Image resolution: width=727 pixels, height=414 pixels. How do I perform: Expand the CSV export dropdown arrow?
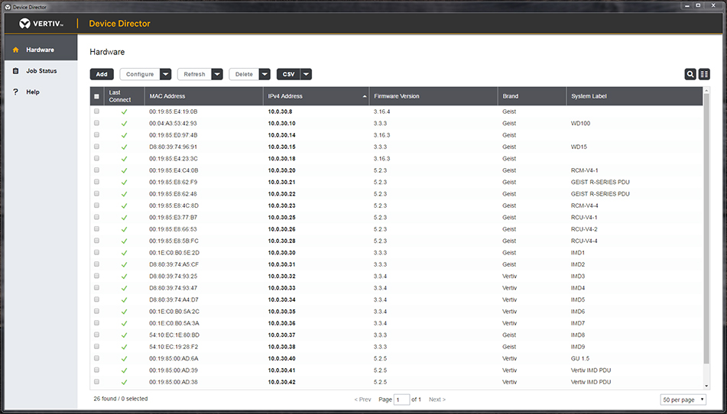click(306, 74)
